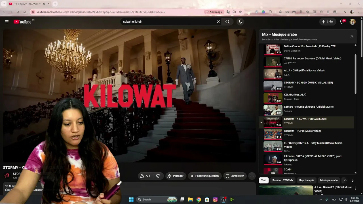Select the Rap français filter chip
363x204 pixels.
tap(307, 180)
